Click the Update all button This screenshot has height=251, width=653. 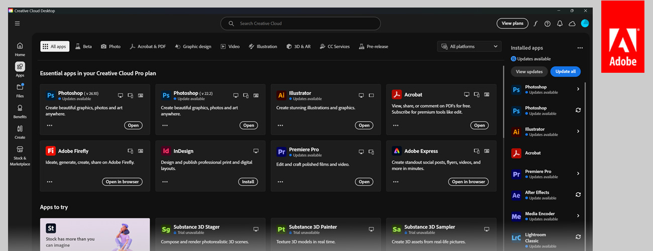(x=566, y=71)
